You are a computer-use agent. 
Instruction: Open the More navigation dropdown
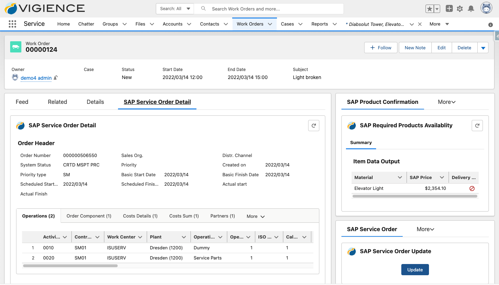439,24
